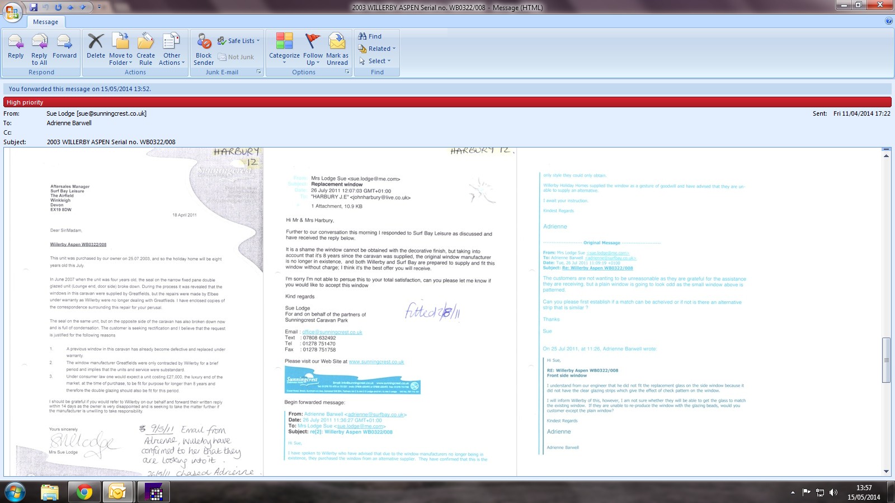Click the Not Junk button
This screenshot has width=895, height=503.
click(235, 57)
